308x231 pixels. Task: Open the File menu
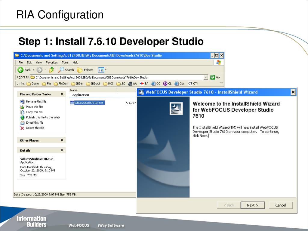click(x=20, y=63)
